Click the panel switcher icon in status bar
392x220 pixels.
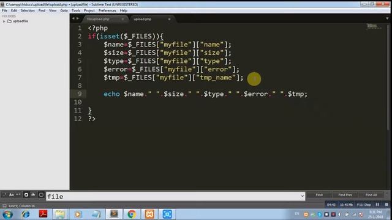pos(4,206)
